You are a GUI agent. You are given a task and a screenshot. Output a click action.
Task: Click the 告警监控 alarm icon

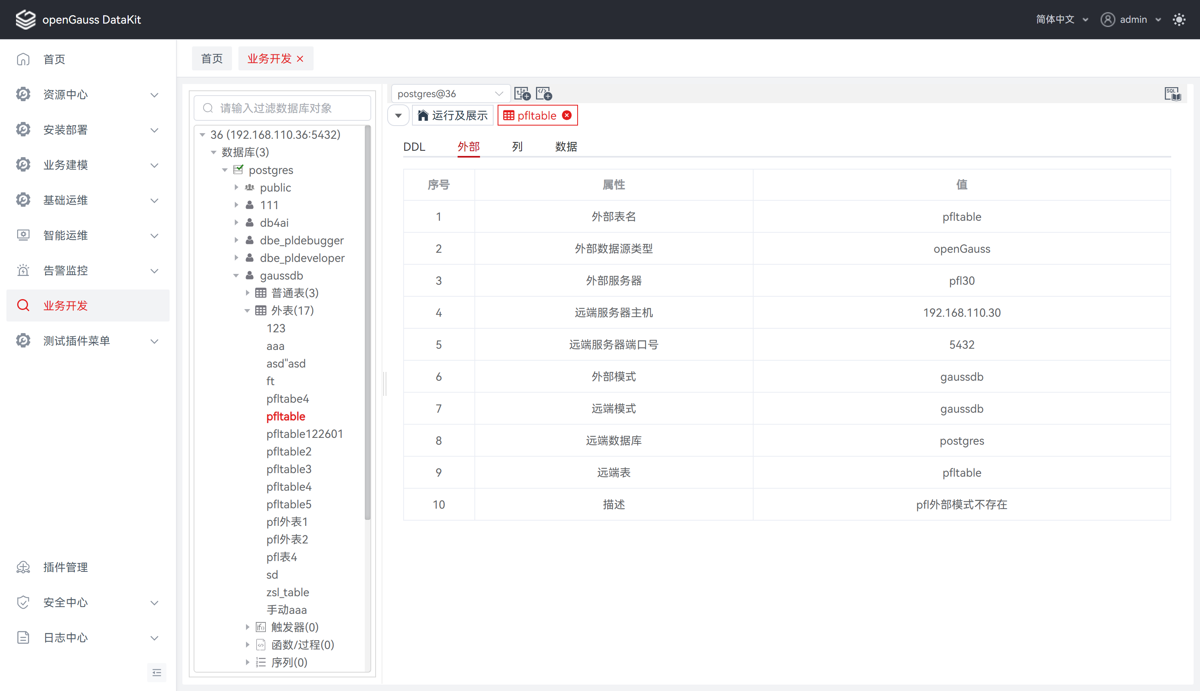[x=23, y=270]
